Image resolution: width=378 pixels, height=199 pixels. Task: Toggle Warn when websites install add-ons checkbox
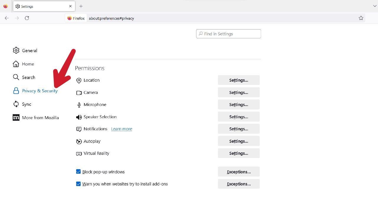[x=78, y=184]
